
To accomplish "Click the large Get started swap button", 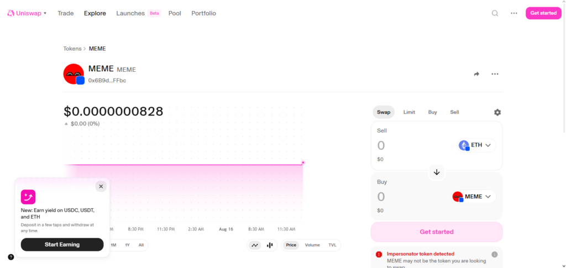I will coord(437,232).
